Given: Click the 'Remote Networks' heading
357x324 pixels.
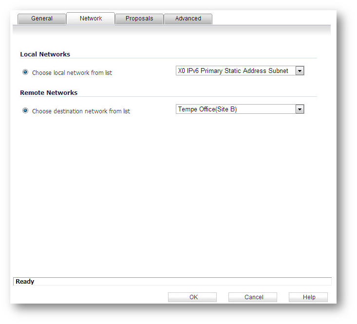Looking at the screenshot, I should pos(49,93).
